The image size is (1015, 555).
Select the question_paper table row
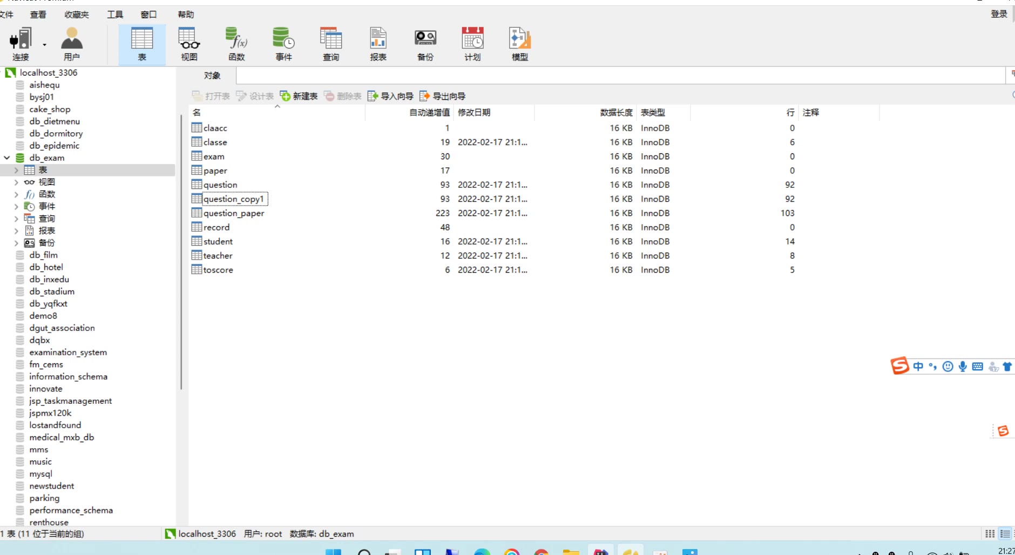[x=234, y=213]
